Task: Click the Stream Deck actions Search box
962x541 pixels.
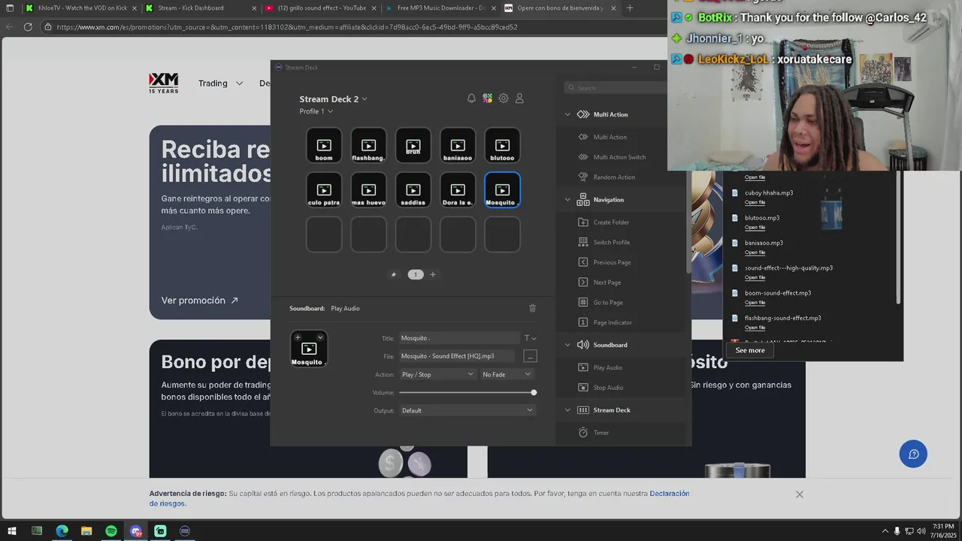Action: (x=616, y=88)
